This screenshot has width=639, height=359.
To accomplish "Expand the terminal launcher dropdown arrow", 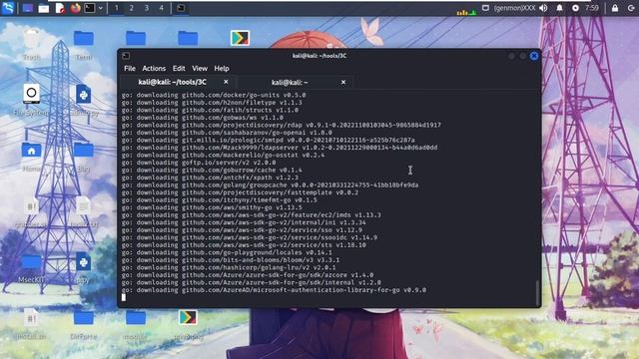I will coord(100,8).
